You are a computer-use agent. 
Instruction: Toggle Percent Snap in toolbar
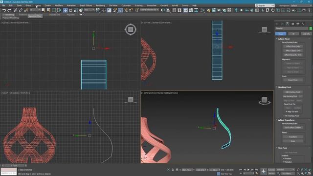click(x=126, y=10)
